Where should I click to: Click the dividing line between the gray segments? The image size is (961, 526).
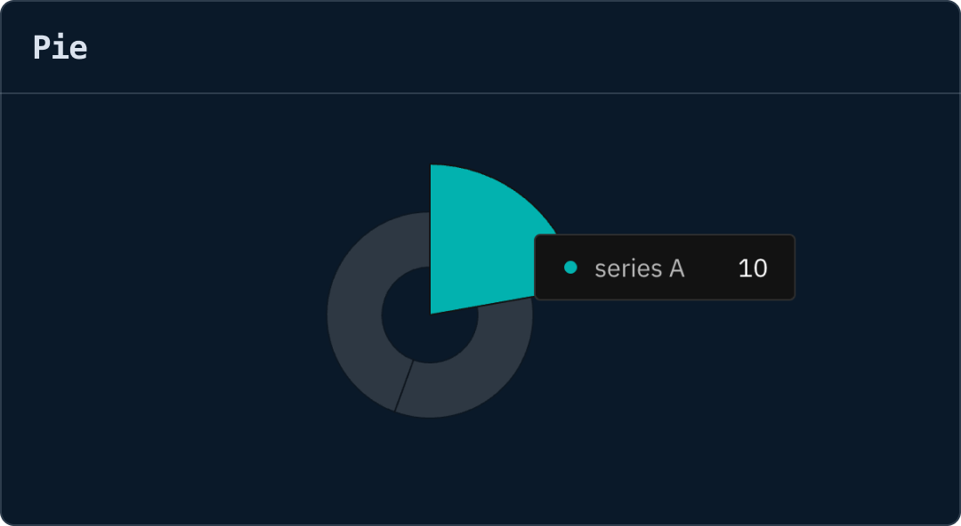click(404, 386)
